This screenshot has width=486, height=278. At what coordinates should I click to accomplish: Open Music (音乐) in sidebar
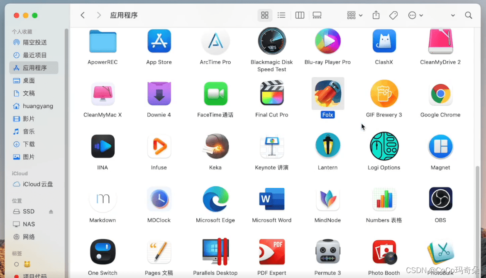pyautogui.click(x=34, y=131)
